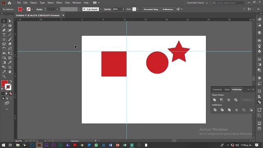263x148 pixels.
Task: Set the Gradient mode button below swatches
Action: (x=7, y=93)
